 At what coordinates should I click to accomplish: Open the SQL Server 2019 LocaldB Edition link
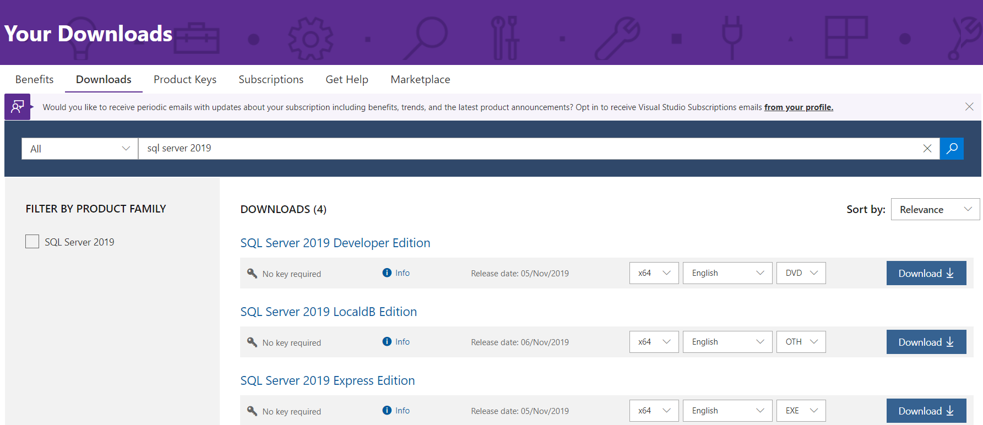329,312
